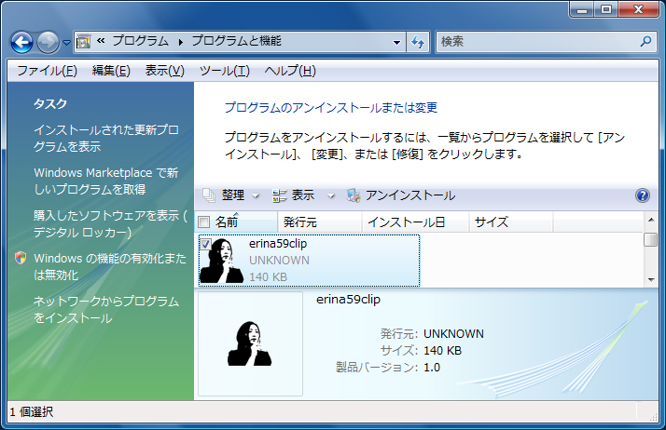
Task: Open the hidden breadcrumb levels chevron in address bar
Action: [x=101, y=41]
